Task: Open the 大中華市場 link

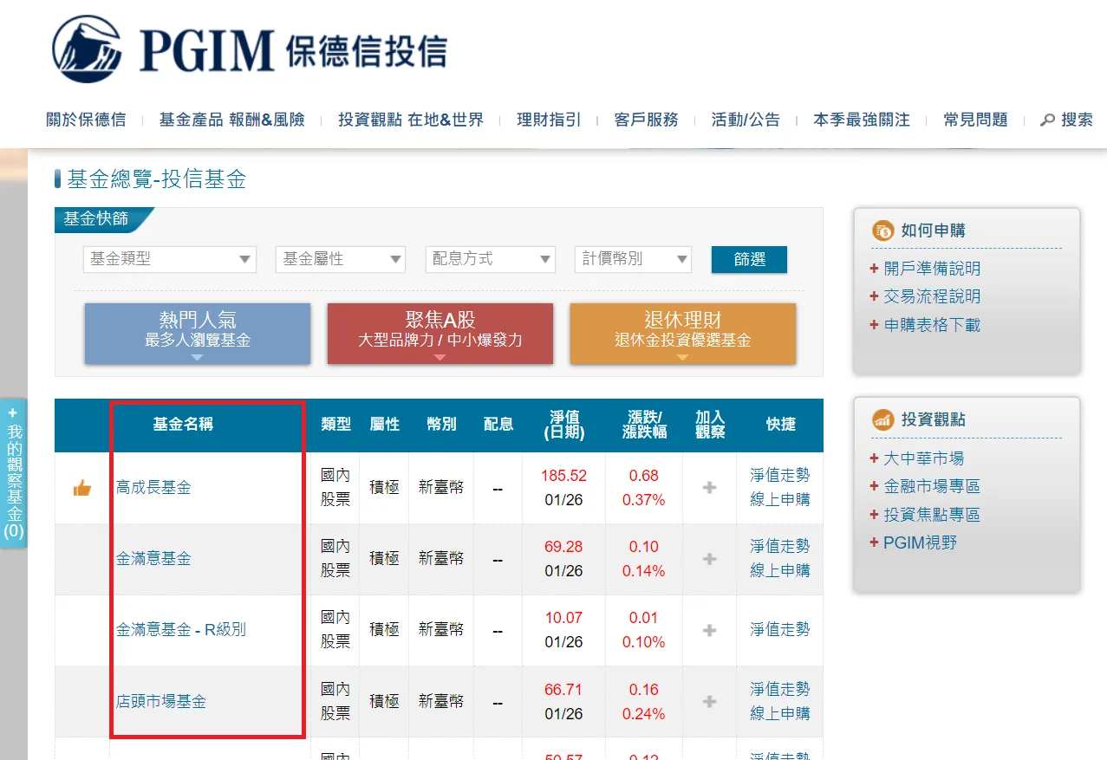Action: tap(923, 458)
